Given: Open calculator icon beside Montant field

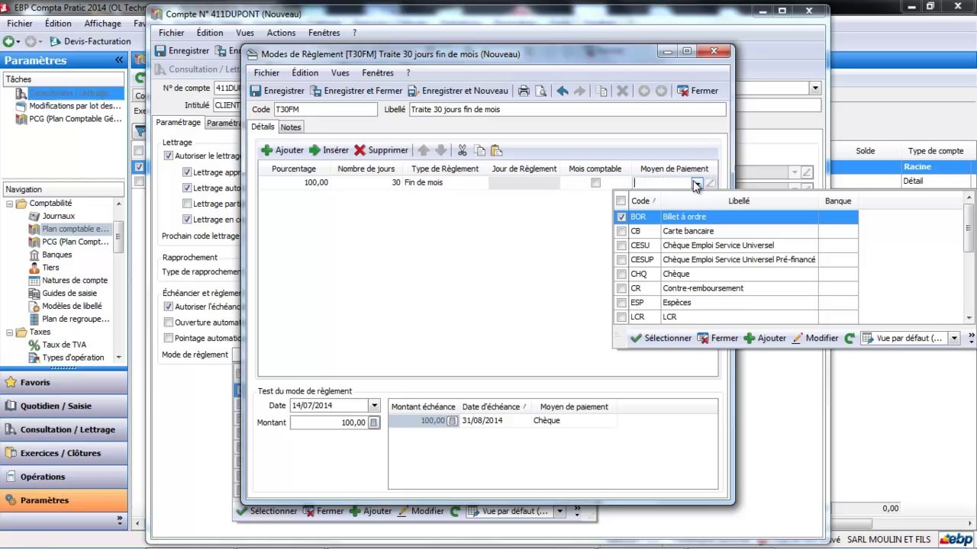Looking at the screenshot, I should pyautogui.click(x=373, y=422).
